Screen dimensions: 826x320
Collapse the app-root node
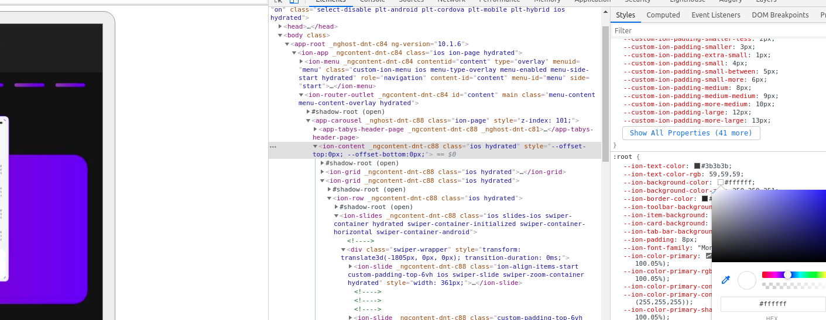[x=287, y=44]
